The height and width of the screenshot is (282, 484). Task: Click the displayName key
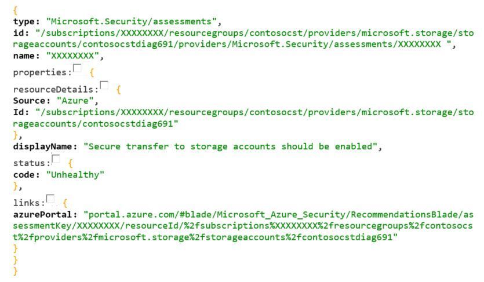tap(45, 147)
